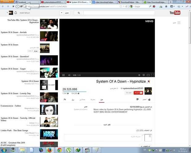191x153 pixels.
Task: Open System Of A Down - Question! thumbnail
Action: coord(49,60)
